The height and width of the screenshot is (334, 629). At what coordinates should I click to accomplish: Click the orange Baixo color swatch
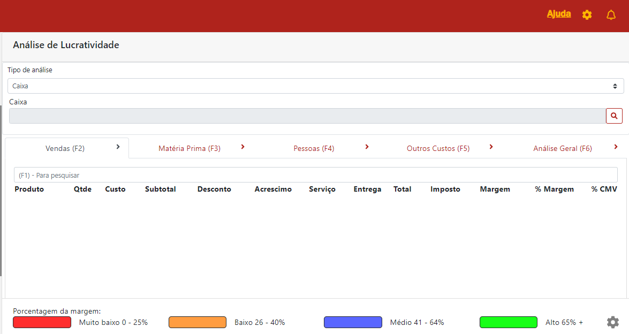point(198,322)
